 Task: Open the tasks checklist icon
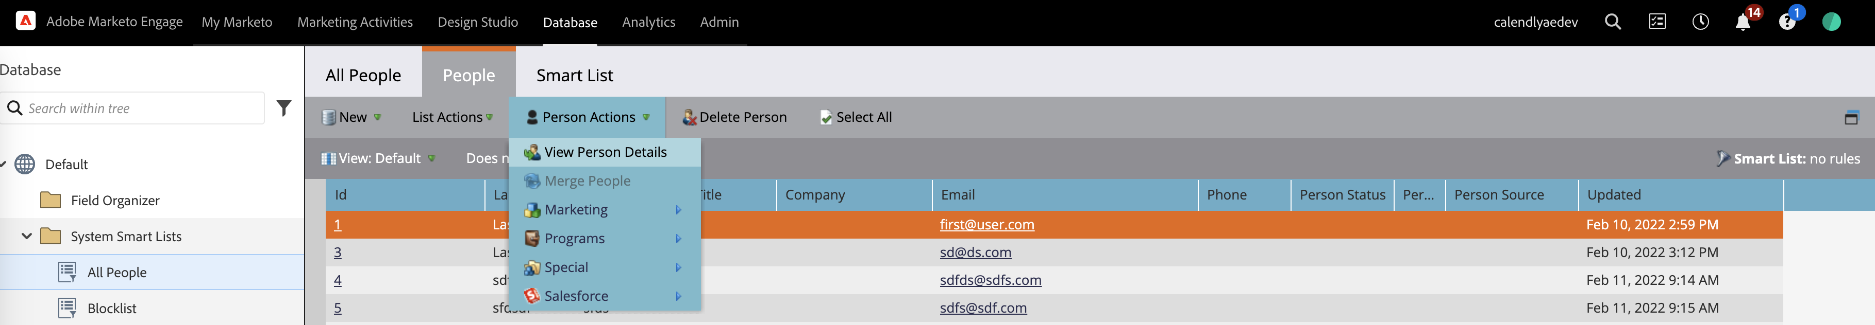click(x=1658, y=23)
